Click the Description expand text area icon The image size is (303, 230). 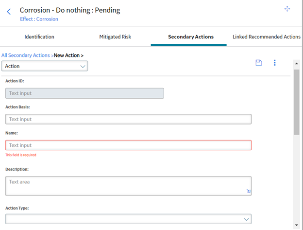click(248, 191)
